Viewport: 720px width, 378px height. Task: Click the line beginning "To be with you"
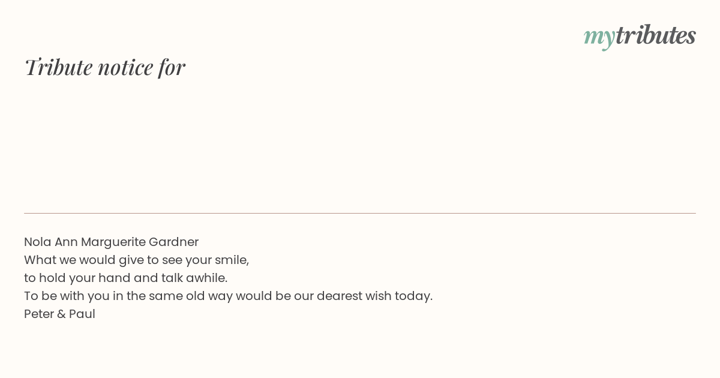pos(228,296)
